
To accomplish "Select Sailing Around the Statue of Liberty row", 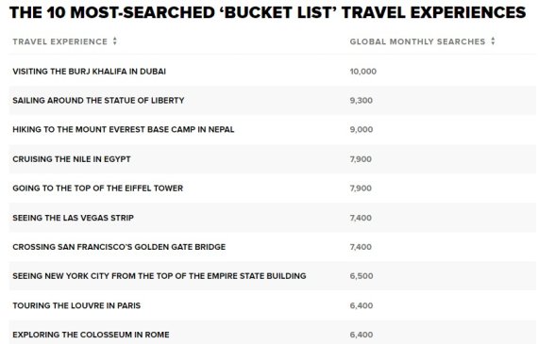I will click(273, 101).
